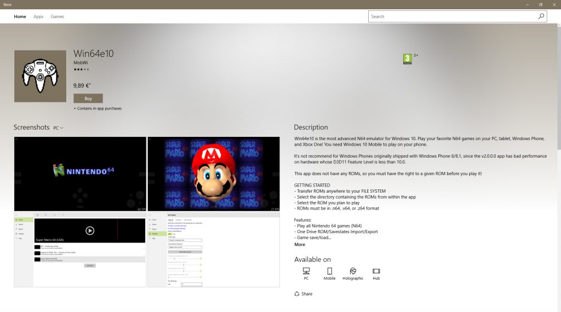The height and width of the screenshot is (312, 561).
Task: Click the Hub device icon
Action: pyautogui.click(x=376, y=271)
